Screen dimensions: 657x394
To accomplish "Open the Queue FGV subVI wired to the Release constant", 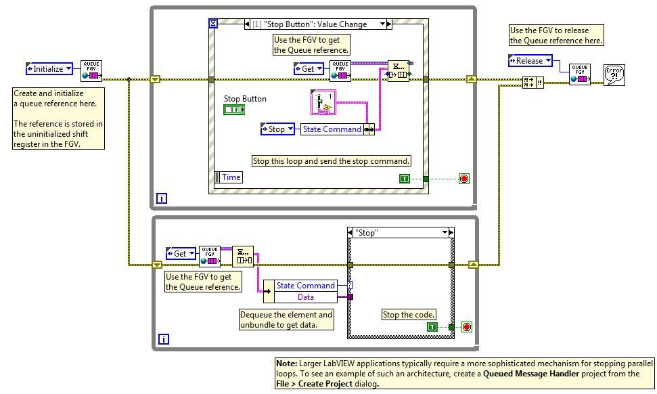I will (580, 74).
